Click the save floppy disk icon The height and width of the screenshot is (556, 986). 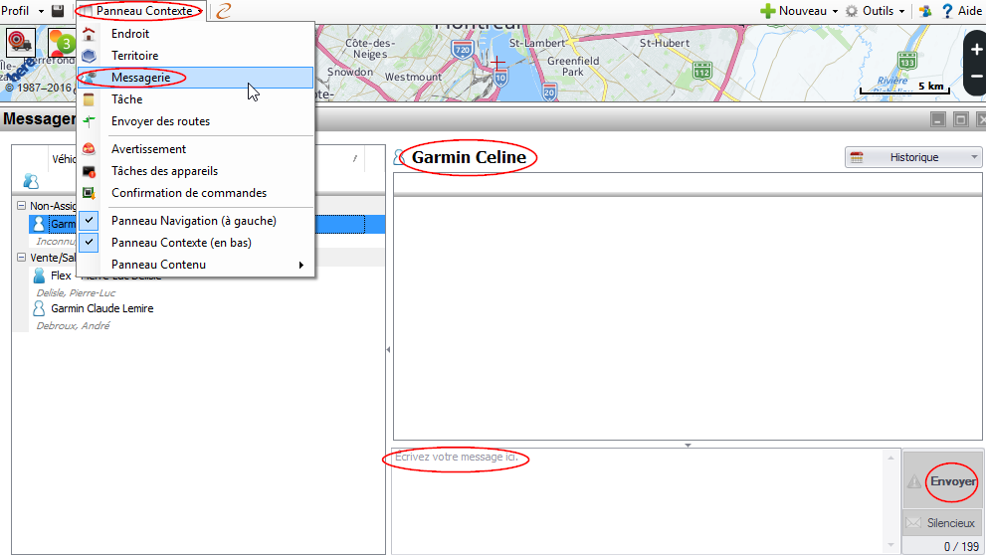click(x=58, y=11)
